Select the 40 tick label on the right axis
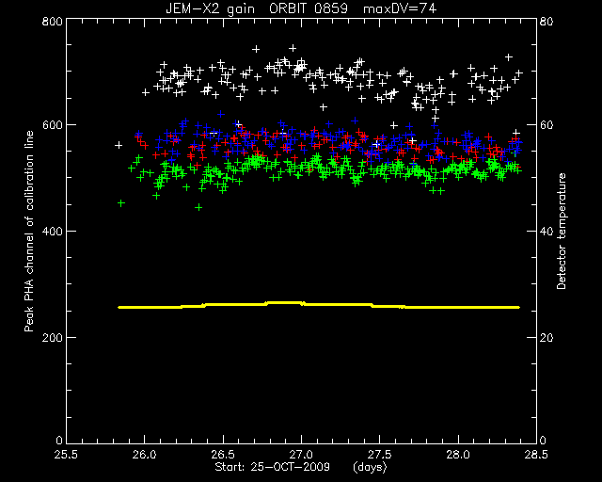602x482 pixels. coord(547,231)
